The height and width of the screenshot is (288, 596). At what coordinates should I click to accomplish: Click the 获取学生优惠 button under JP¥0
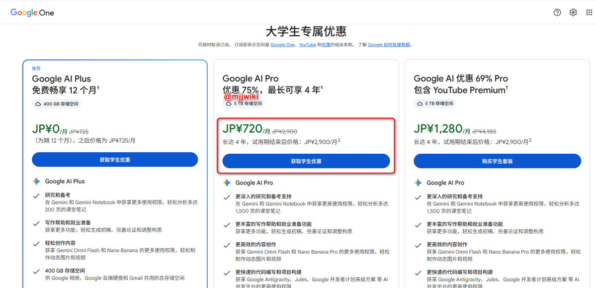click(x=115, y=159)
